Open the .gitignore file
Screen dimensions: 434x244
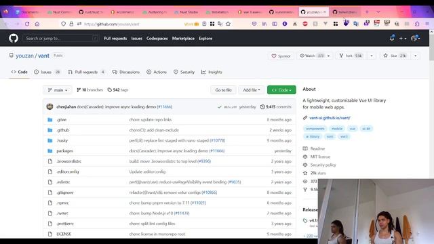(x=65, y=192)
